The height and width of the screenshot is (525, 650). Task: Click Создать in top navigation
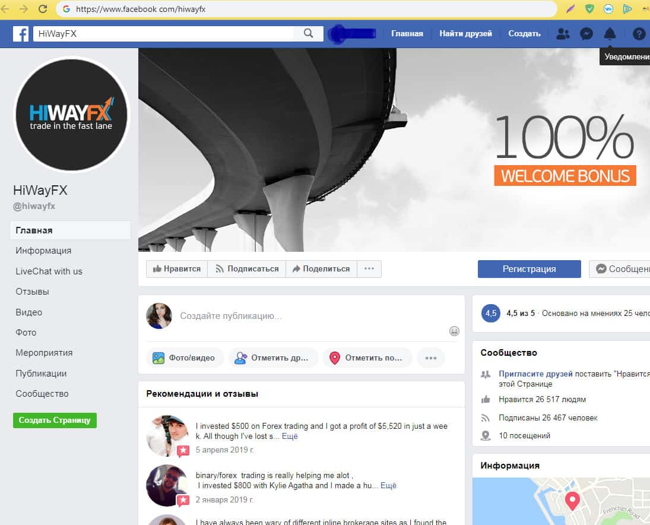[524, 34]
